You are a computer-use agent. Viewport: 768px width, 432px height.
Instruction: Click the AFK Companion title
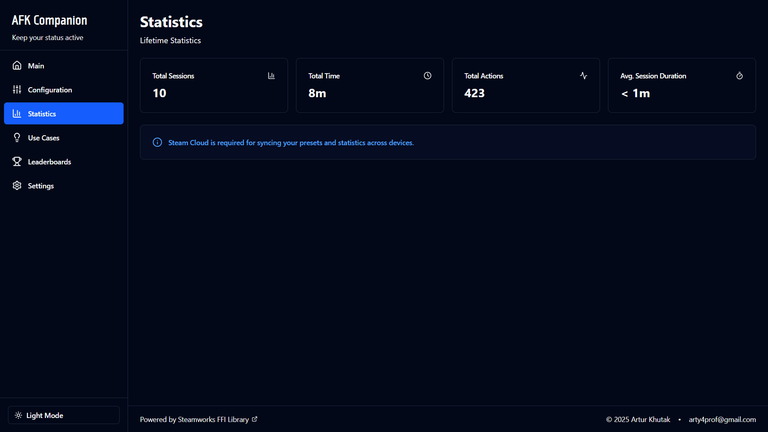pyautogui.click(x=49, y=20)
